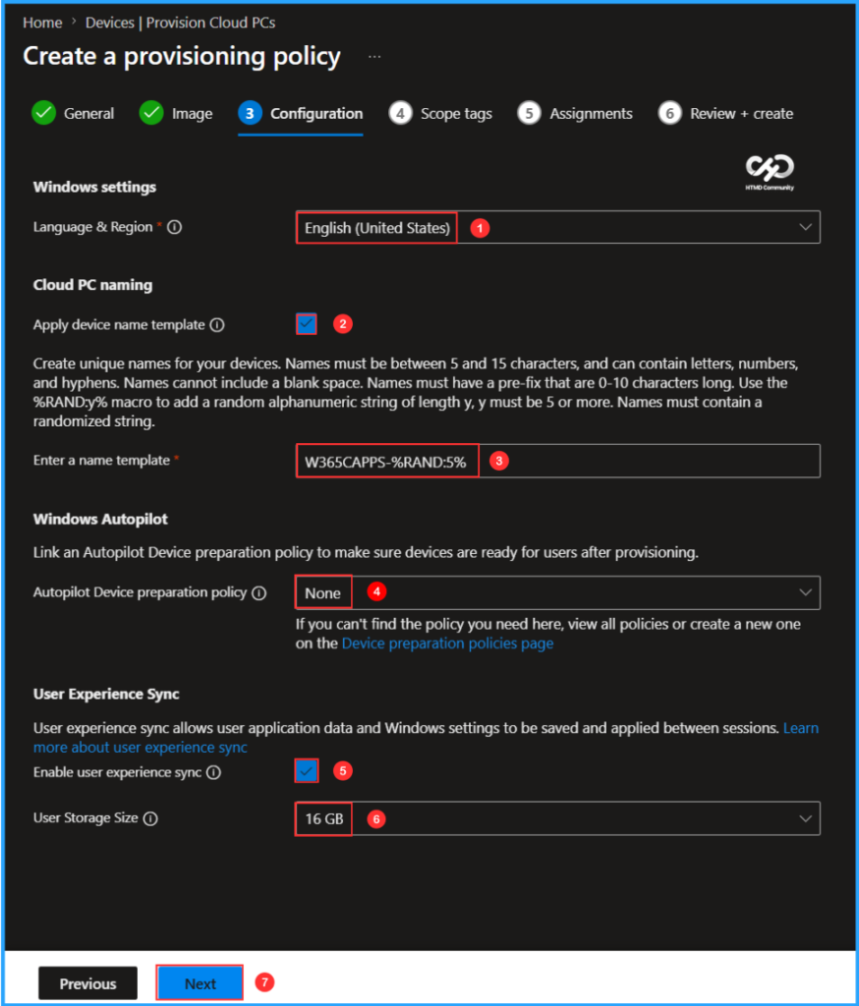Viewport: 859px width, 1006px height.
Task: Click the Windows Autopilot heading
Action: (100, 519)
